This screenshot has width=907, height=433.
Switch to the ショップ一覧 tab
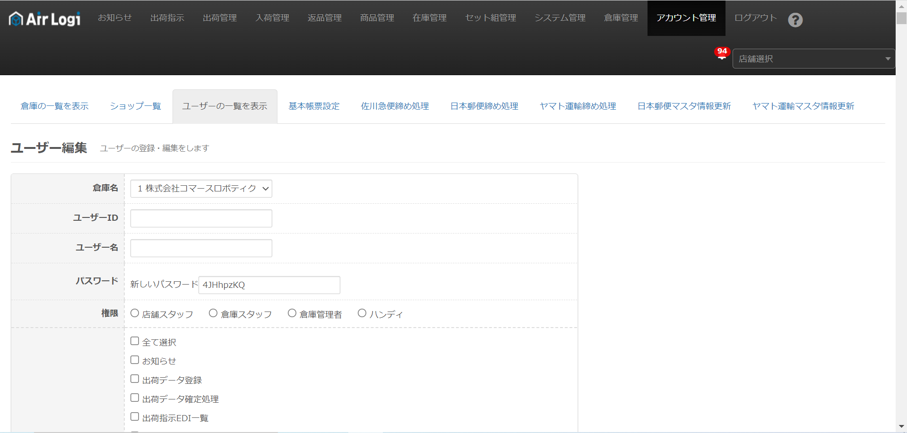point(135,106)
